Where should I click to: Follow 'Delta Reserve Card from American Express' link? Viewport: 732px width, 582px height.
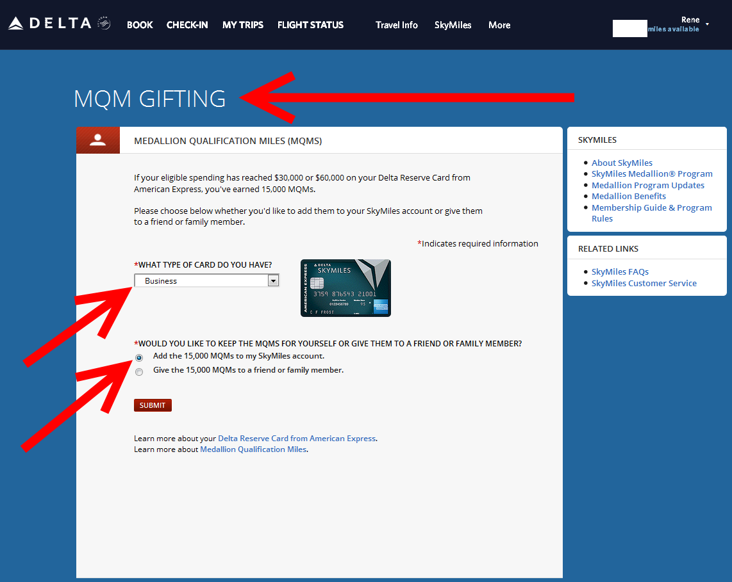(297, 439)
